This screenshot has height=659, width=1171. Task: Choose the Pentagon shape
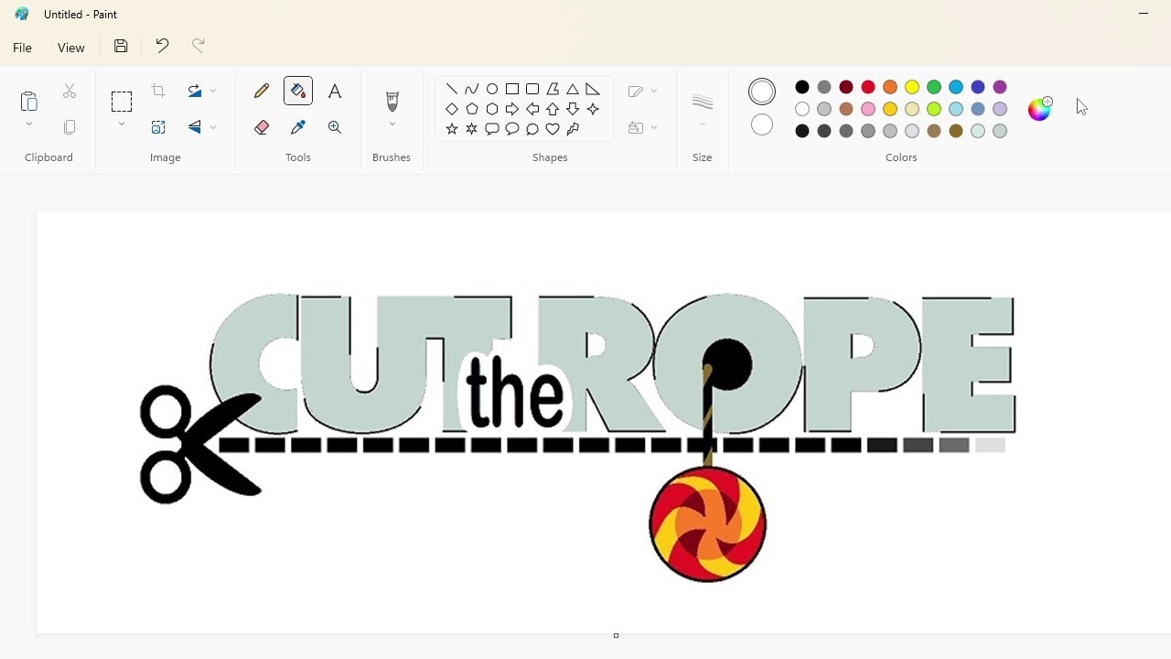[x=472, y=109]
